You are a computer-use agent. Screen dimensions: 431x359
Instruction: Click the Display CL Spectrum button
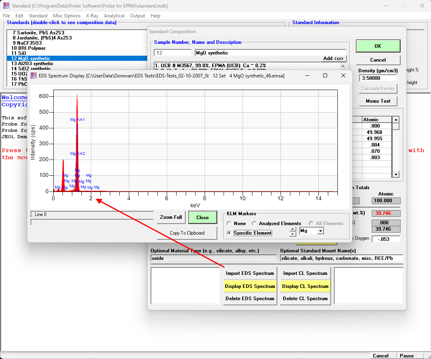pos(305,286)
